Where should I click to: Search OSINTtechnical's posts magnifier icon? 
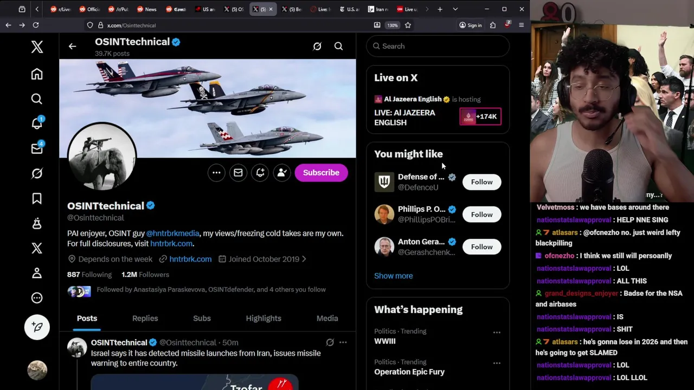pyautogui.click(x=338, y=47)
